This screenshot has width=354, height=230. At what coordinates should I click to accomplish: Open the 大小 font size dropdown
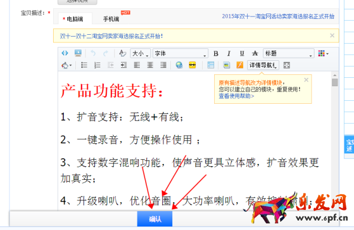140,54
